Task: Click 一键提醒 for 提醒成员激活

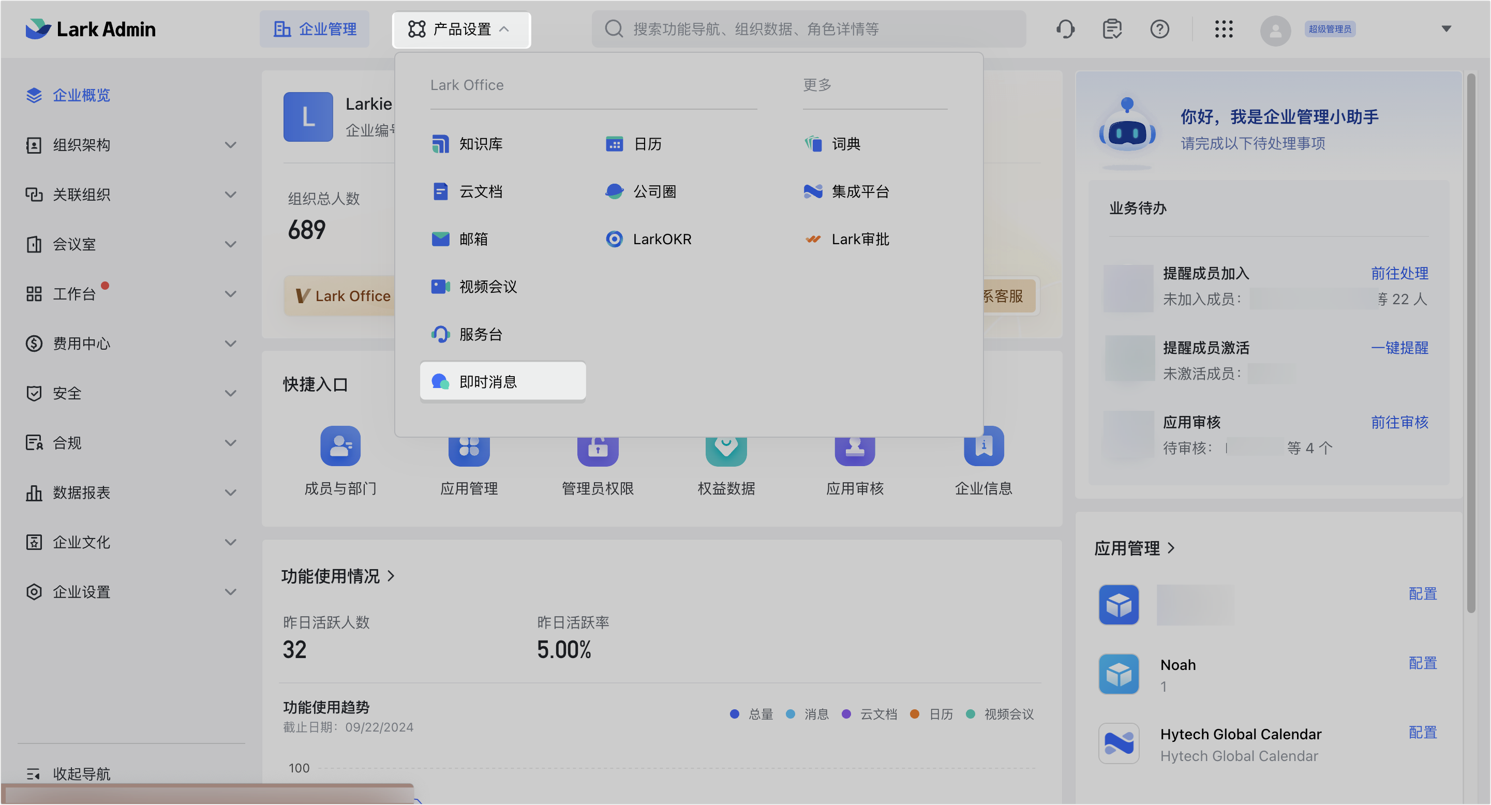Action: click(1399, 348)
